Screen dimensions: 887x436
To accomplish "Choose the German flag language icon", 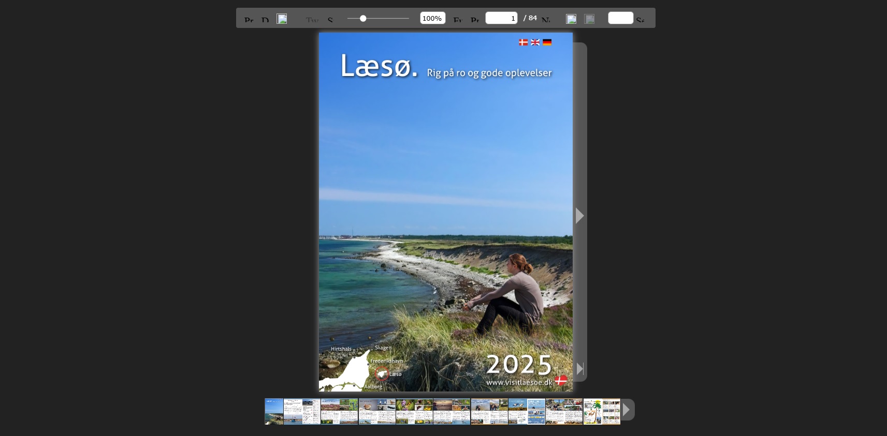I will (547, 42).
